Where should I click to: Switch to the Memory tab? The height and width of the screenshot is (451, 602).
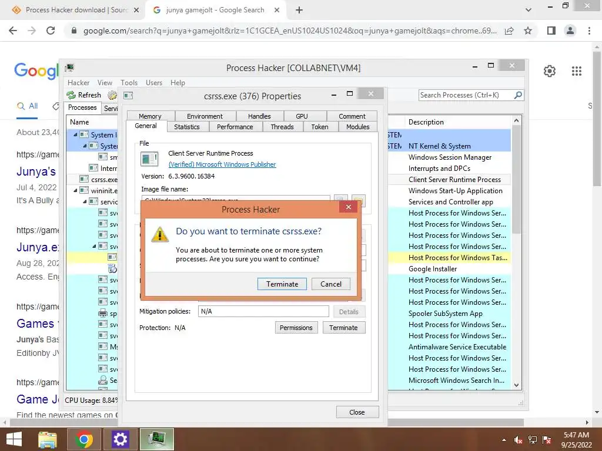coord(150,116)
